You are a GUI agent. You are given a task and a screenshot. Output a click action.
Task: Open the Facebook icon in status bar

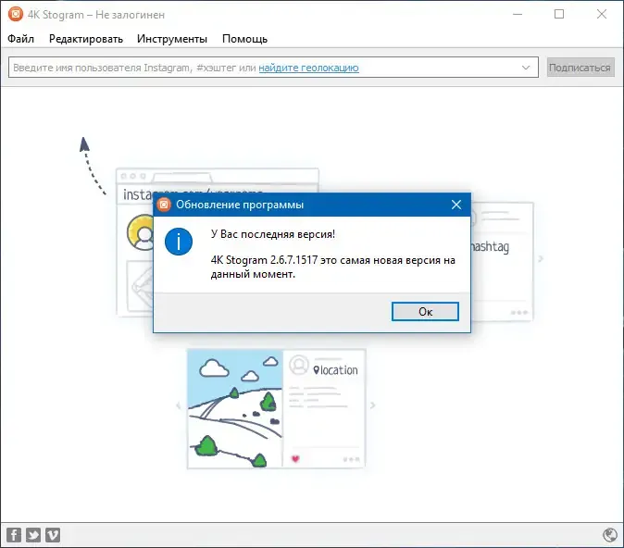(x=14, y=535)
